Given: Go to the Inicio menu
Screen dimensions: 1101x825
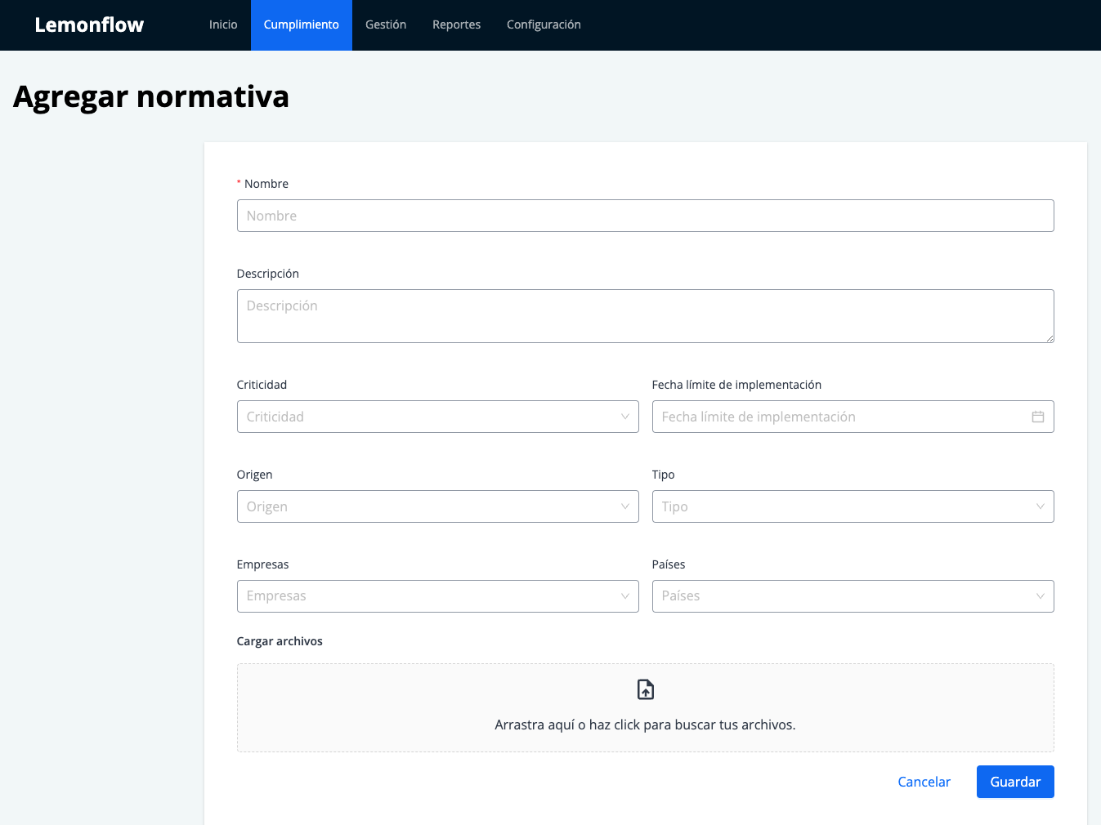Looking at the screenshot, I should [x=223, y=25].
